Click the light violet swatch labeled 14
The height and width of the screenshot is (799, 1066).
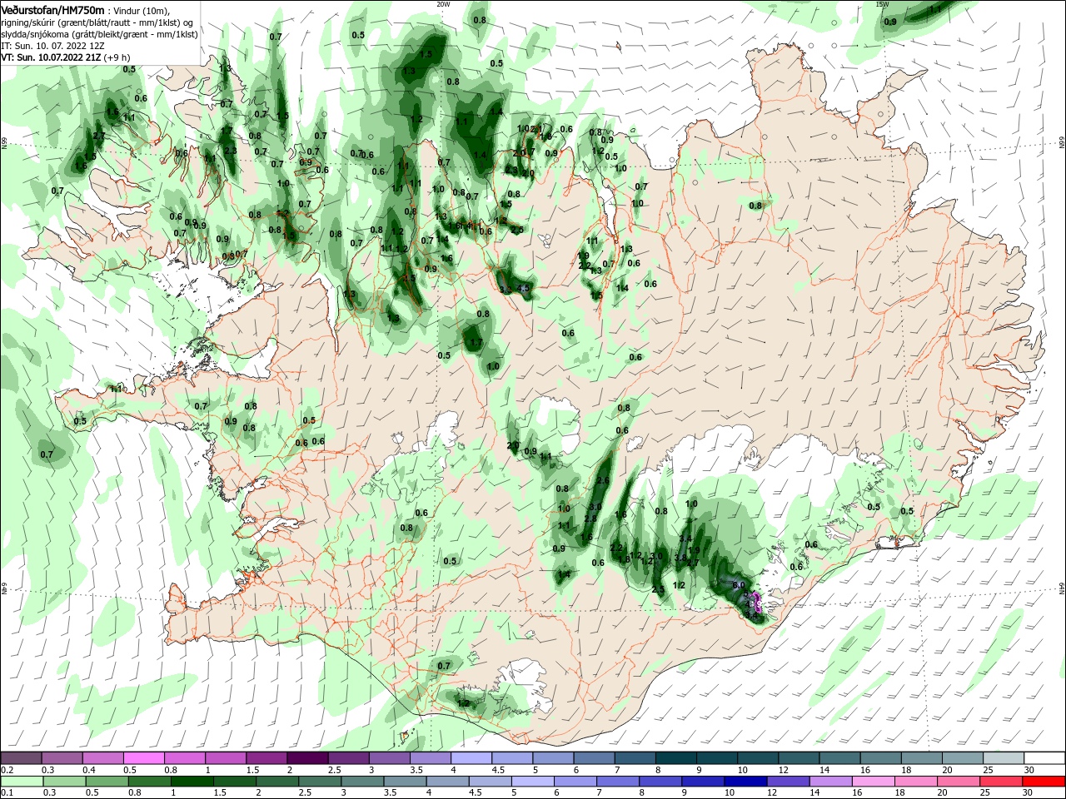831,782
